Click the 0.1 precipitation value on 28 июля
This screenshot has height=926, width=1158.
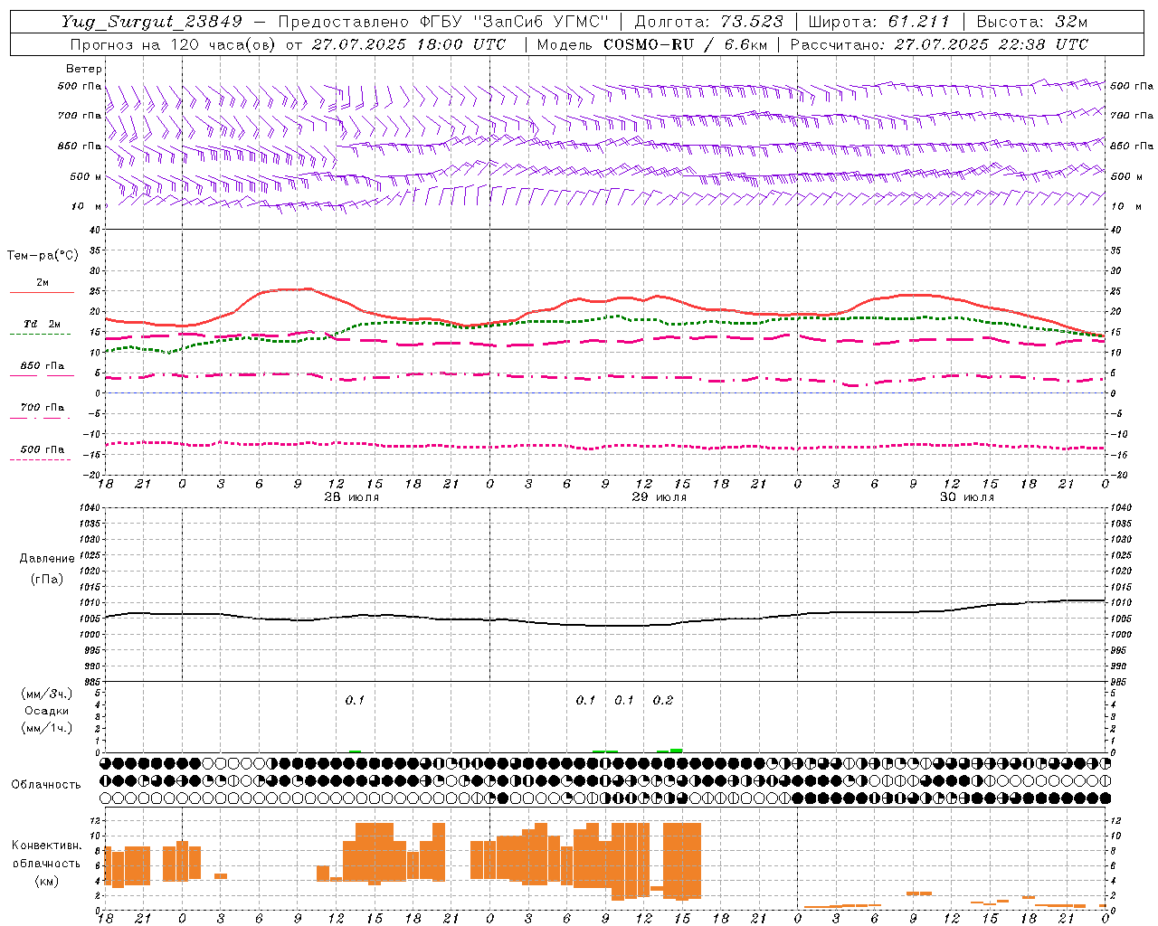(x=355, y=700)
